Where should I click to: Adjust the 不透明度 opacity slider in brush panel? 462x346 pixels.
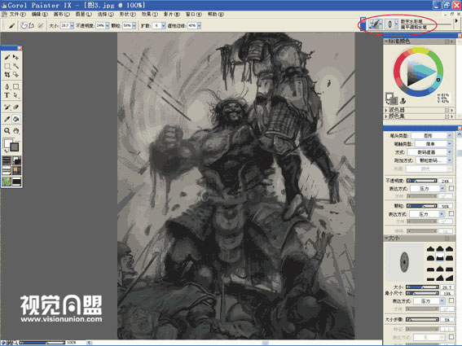[x=421, y=181]
